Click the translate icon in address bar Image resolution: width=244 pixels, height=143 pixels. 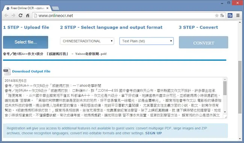[x=222, y=15]
